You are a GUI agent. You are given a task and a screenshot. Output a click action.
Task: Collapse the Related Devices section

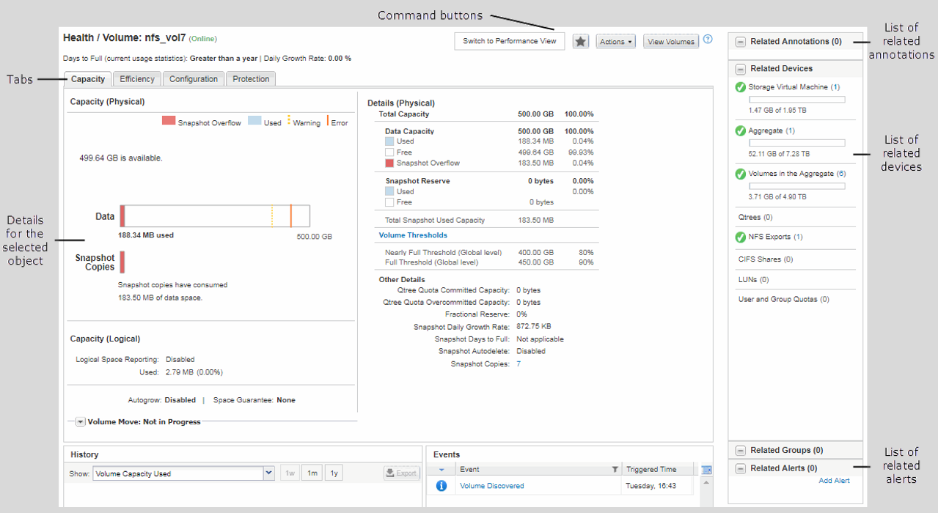(741, 69)
